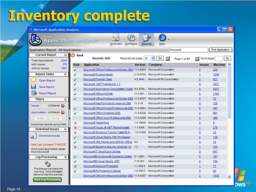Click the Back link
The image size is (256, 192).
pyautogui.click(x=80, y=55)
